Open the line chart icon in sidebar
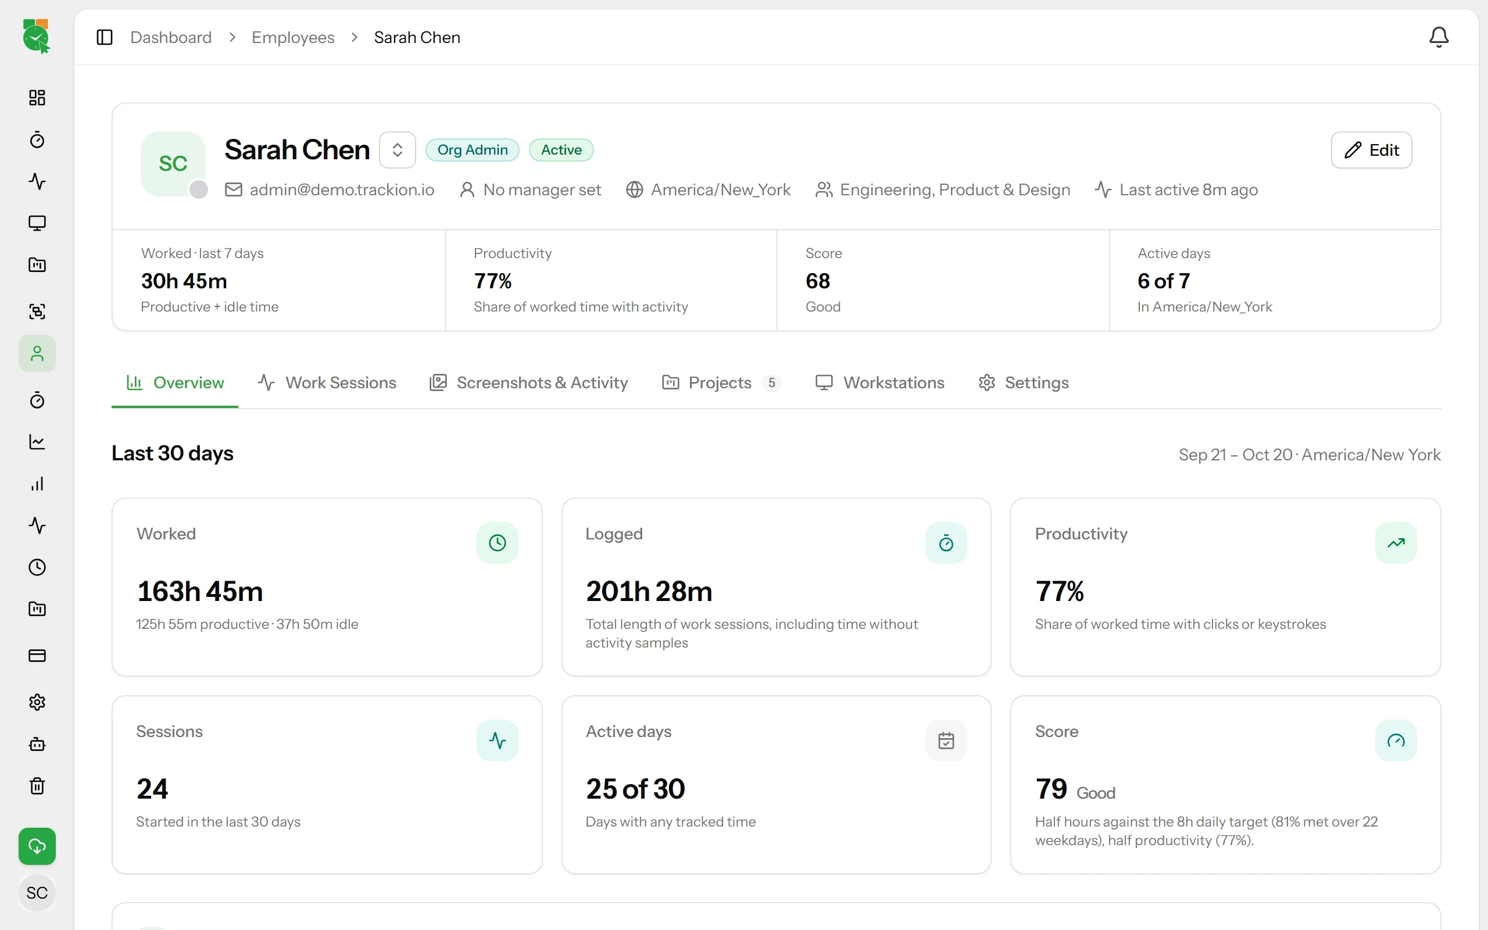Image resolution: width=1488 pixels, height=930 pixels. point(37,442)
